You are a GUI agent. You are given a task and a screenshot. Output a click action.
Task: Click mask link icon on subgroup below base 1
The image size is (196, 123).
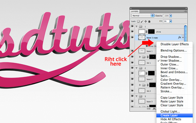(x=148, y=57)
